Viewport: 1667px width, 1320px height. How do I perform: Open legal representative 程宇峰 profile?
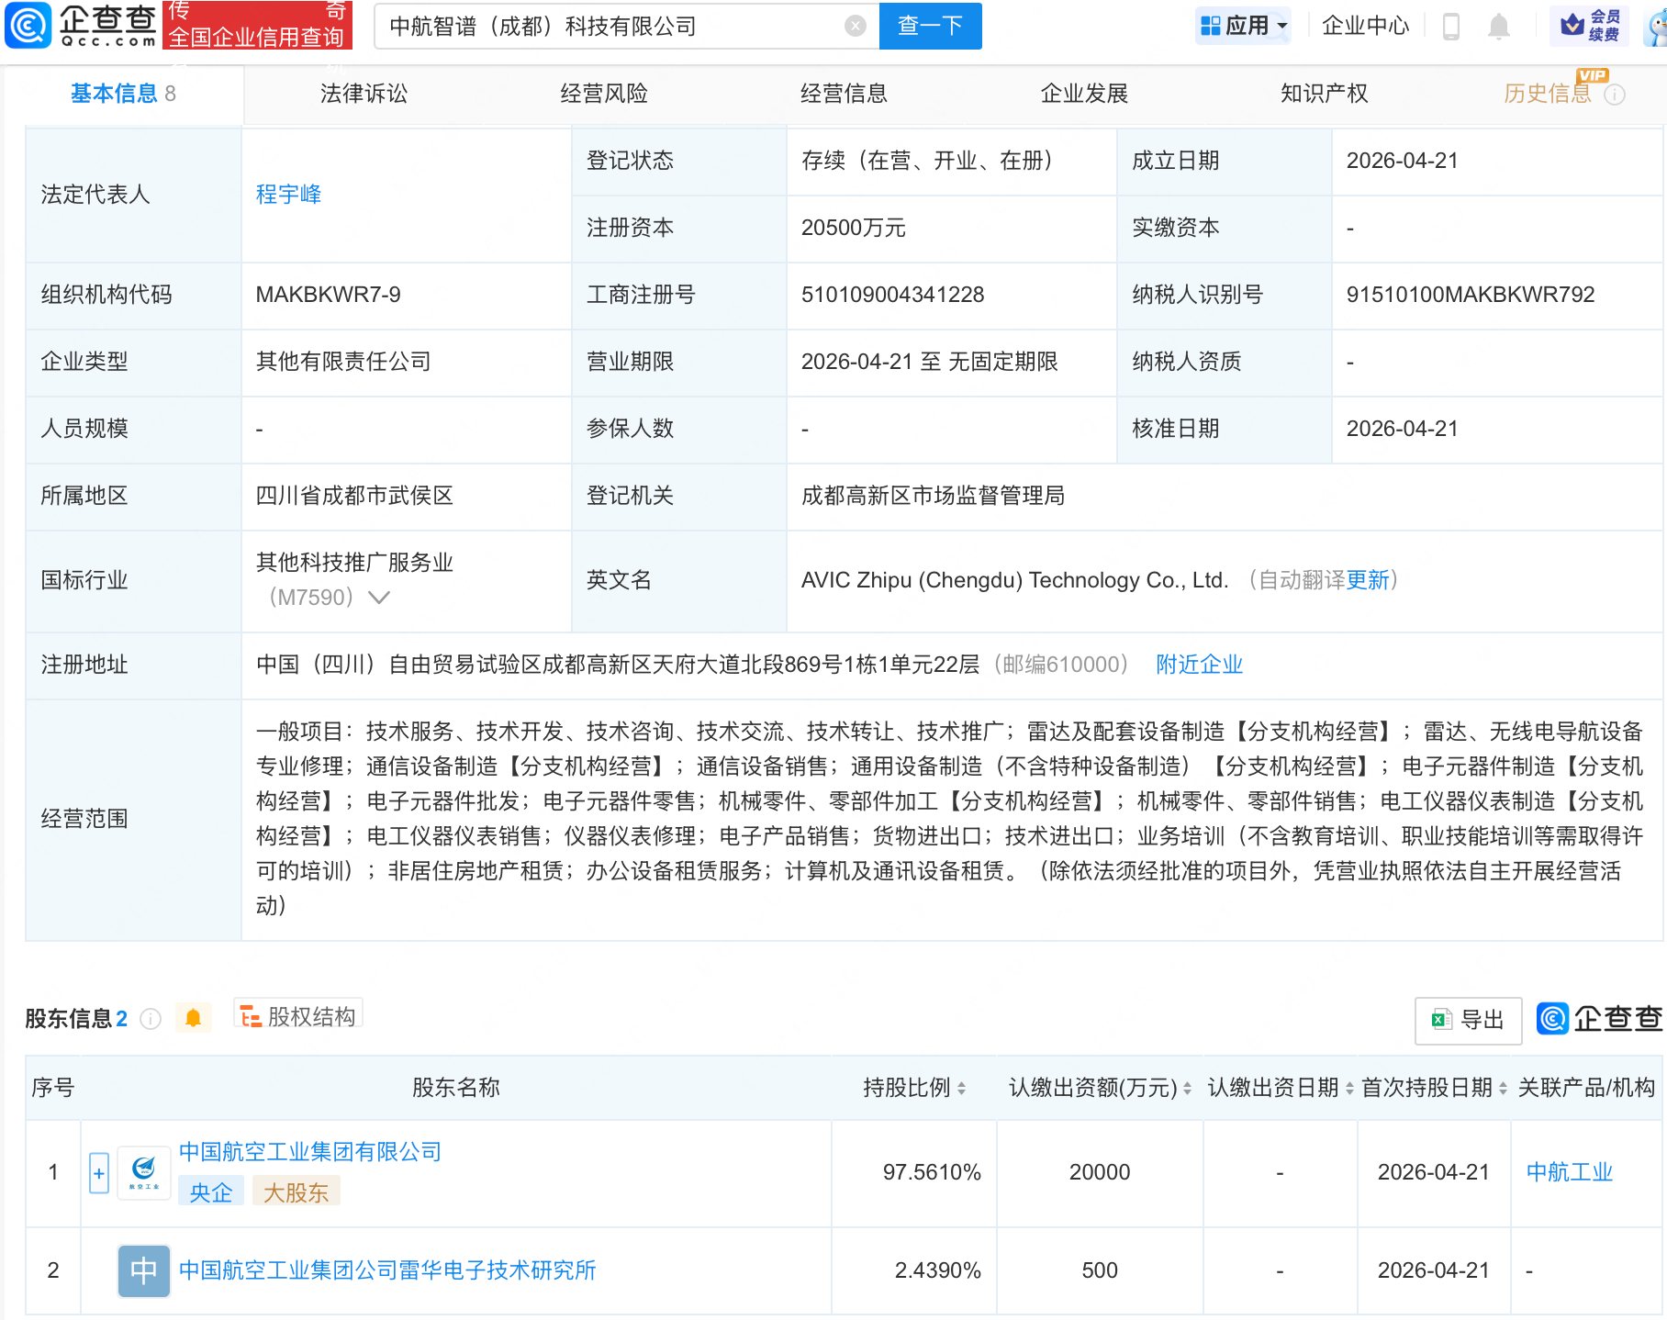[x=287, y=194]
